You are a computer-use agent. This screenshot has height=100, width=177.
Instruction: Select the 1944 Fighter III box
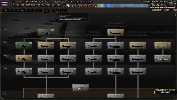(46, 71)
